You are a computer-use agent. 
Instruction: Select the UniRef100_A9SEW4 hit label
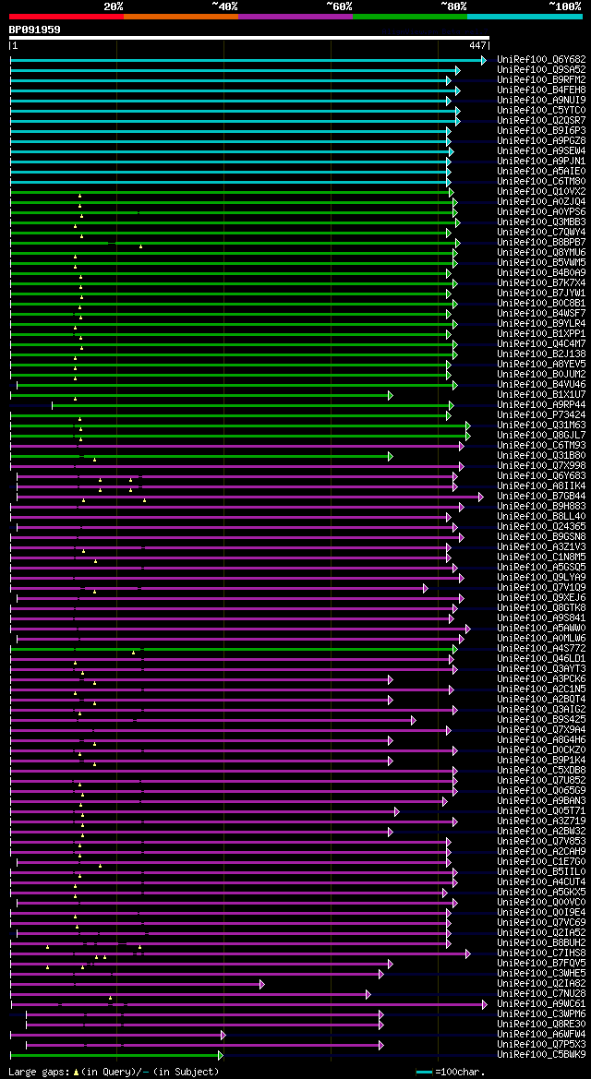541,150
